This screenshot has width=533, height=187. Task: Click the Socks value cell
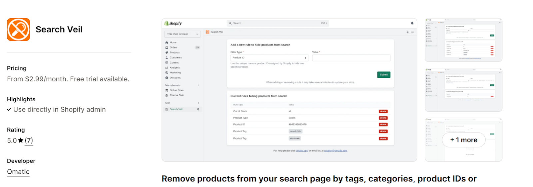pos(292,118)
